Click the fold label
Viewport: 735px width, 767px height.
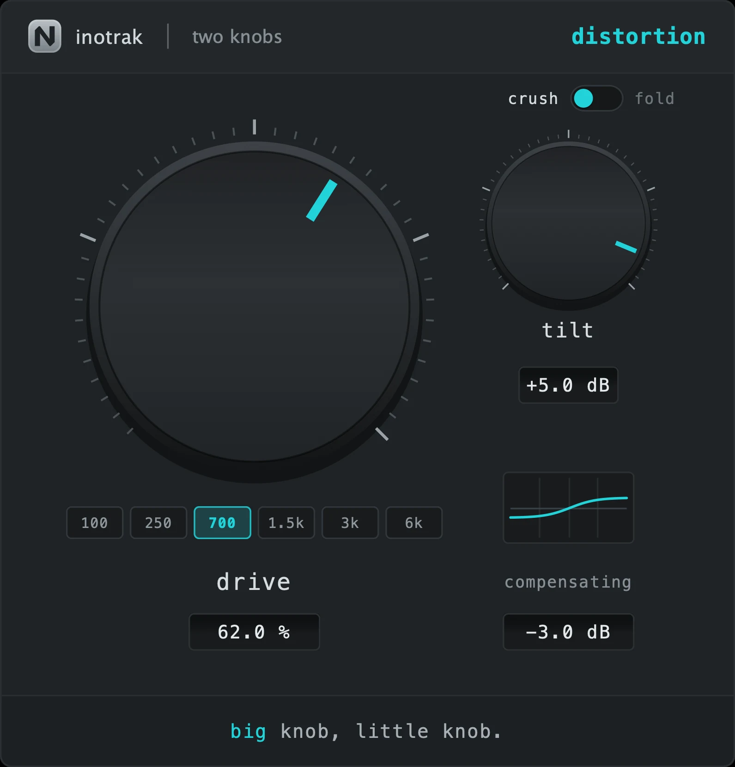(655, 98)
